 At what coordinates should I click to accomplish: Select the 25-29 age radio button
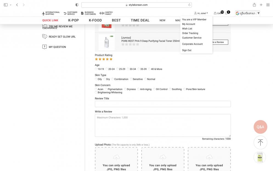point(117,69)
